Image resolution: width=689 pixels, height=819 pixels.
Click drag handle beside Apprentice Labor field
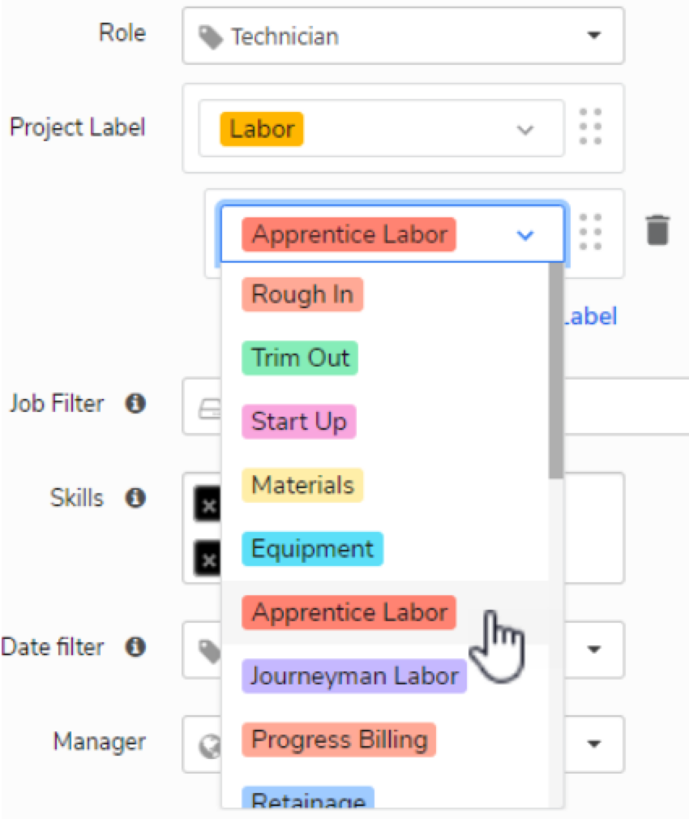coord(591,232)
